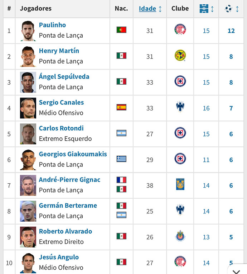Open Germán Berterame's player profile link
The image size is (247, 274).
tap(68, 206)
